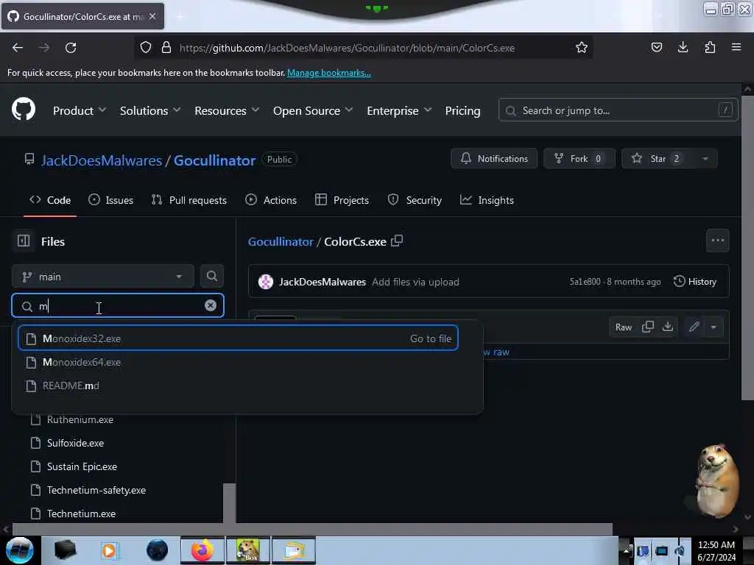The height and width of the screenshot is (565, 754).
Task: Click Firefox icon in taskbar
Action: coord(202,550)
